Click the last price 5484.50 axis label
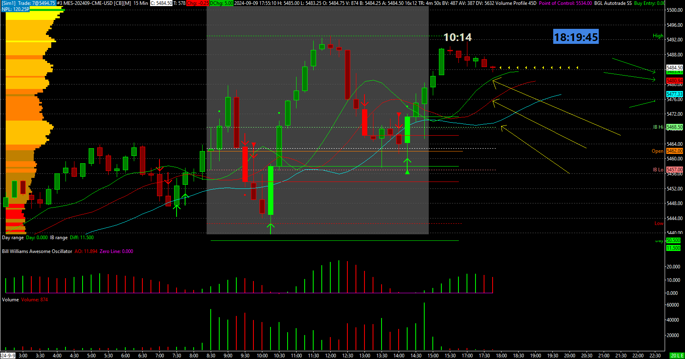The height and width of the screenshot is (359, 685). pyautogui.click(x=674, y=68)
